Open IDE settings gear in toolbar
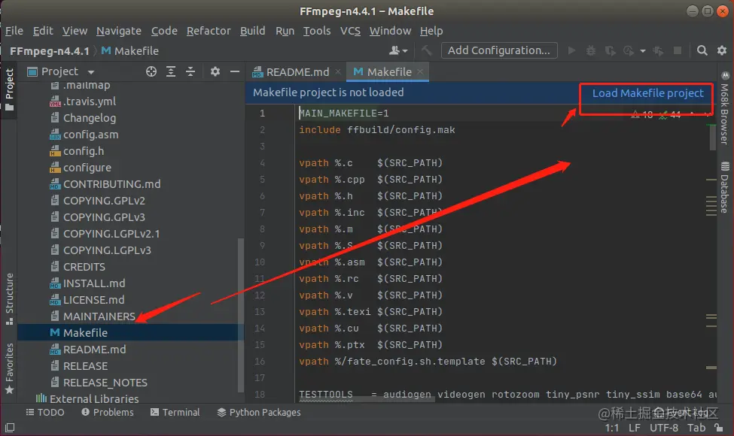 coord(722,50)
